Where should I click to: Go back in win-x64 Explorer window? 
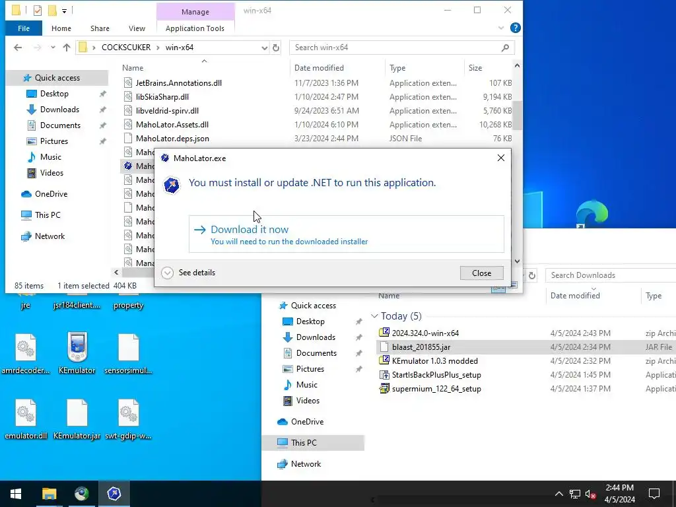coord(18,48)
